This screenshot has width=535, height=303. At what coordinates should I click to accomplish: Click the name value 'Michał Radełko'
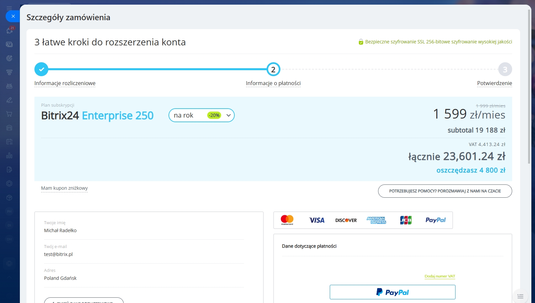coord(60,230)
